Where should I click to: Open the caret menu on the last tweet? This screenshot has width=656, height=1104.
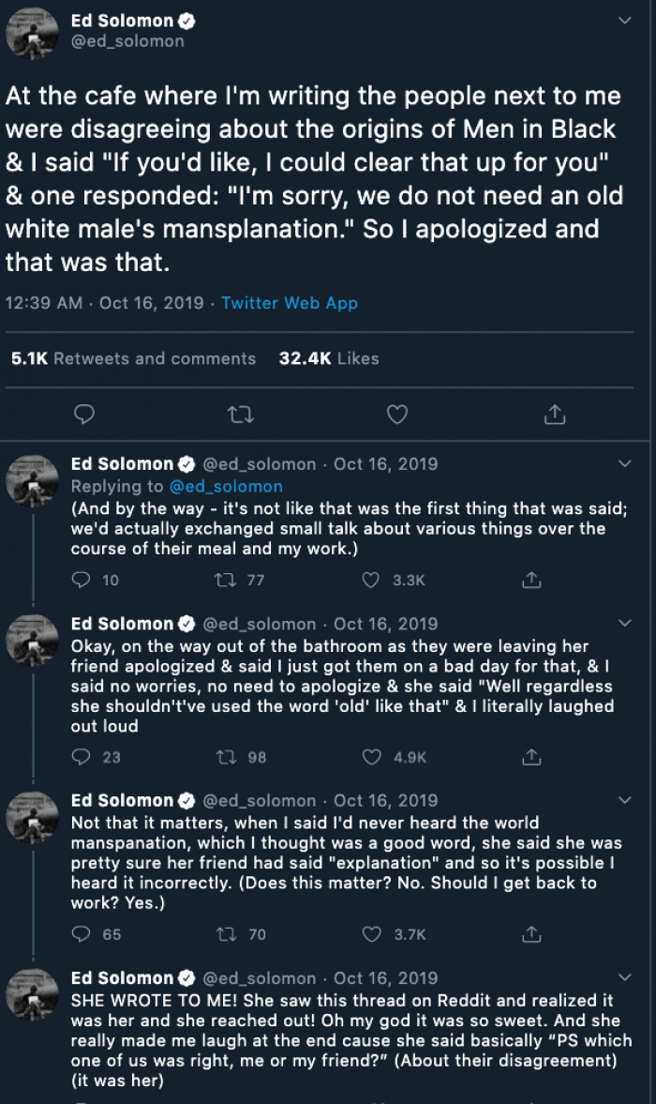[x=627, y=978]
